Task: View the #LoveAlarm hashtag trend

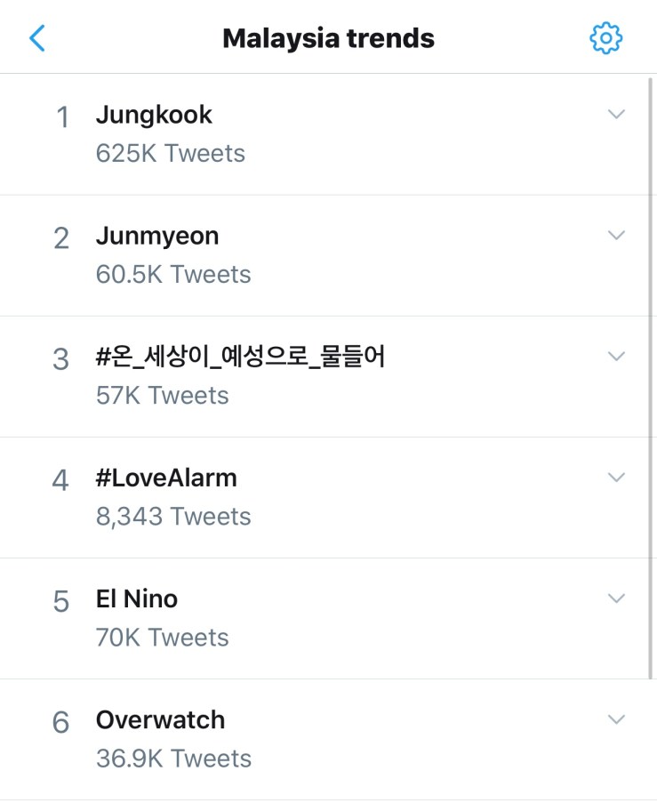Action: tap(166, 478)
